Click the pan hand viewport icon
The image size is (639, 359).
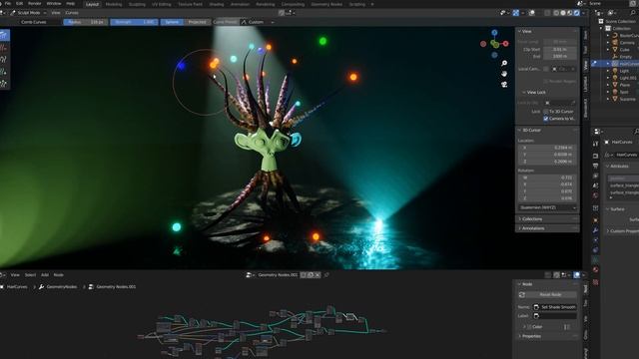504,74
